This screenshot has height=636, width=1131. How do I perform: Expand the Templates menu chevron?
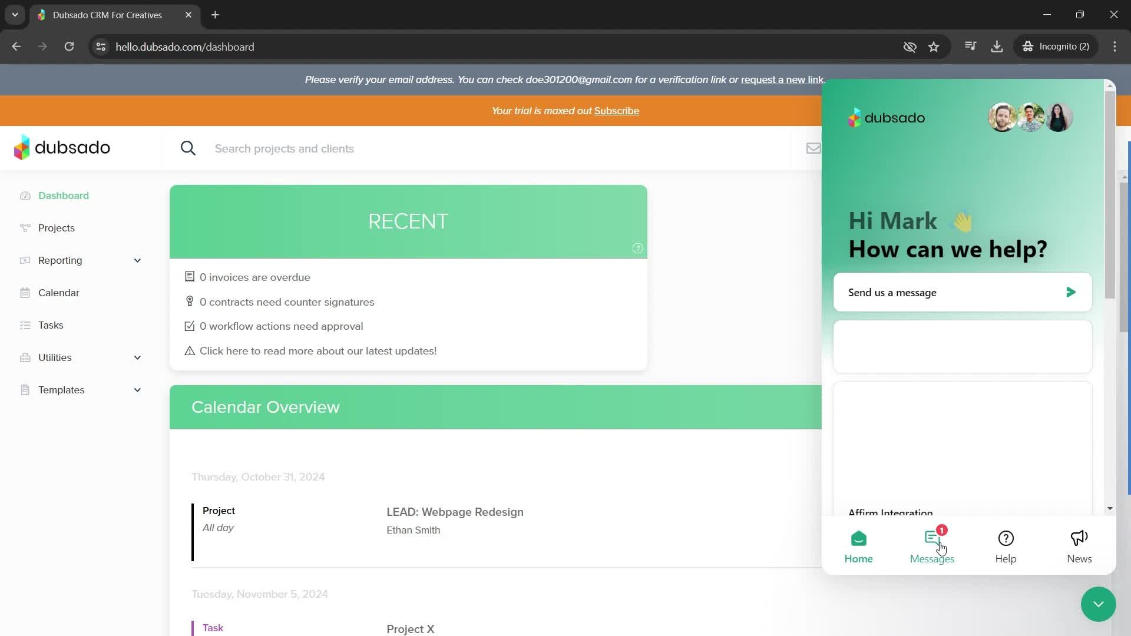pos(137,390)
